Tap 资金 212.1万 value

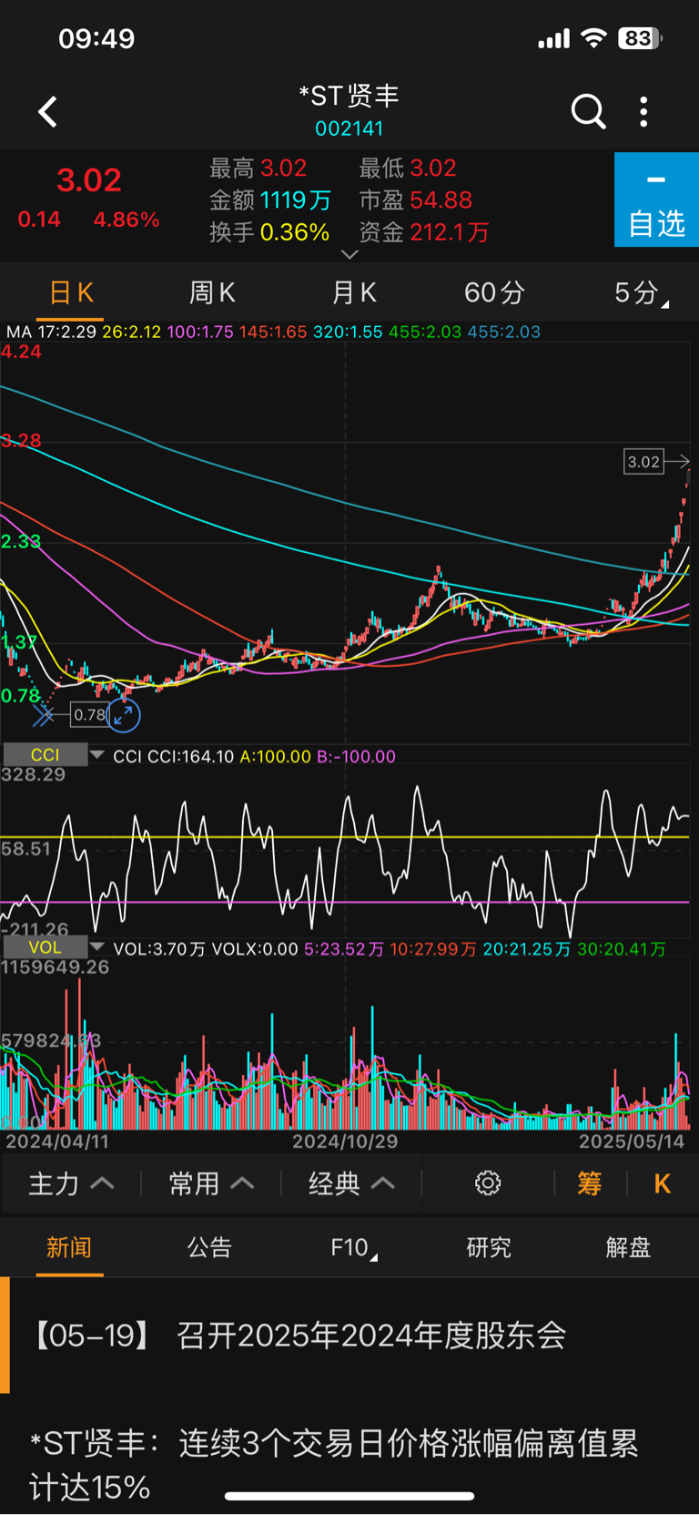pyautogui.click(x=424, y=232)
